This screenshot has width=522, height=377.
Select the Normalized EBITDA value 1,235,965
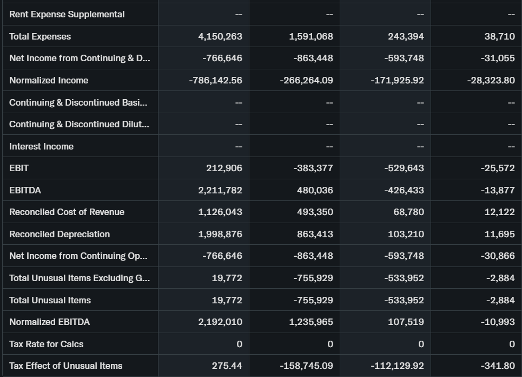[x=311, y=322]
